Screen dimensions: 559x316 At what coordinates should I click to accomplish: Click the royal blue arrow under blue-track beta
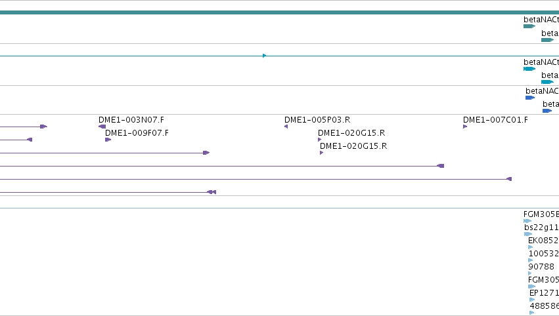[547, 111]
